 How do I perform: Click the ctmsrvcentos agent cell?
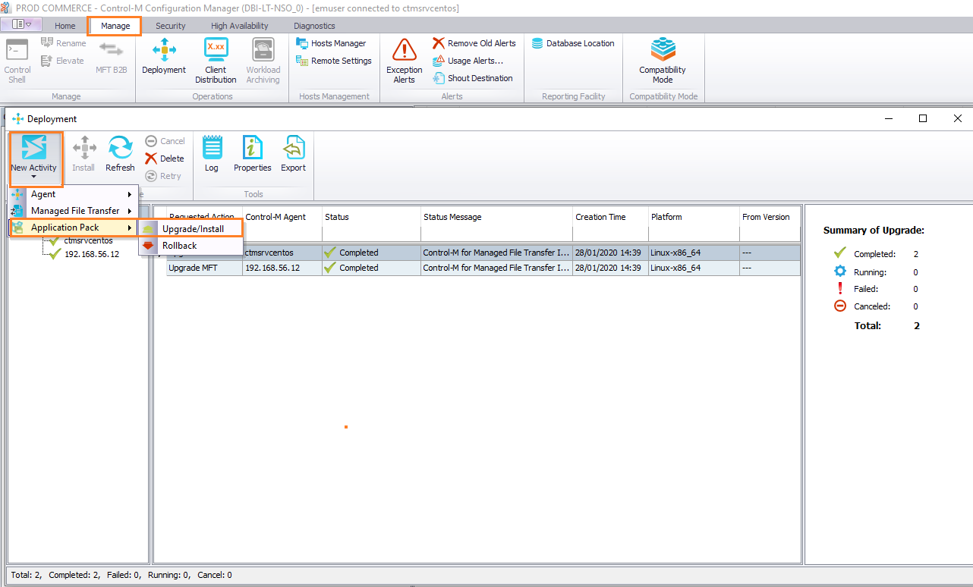282,253
